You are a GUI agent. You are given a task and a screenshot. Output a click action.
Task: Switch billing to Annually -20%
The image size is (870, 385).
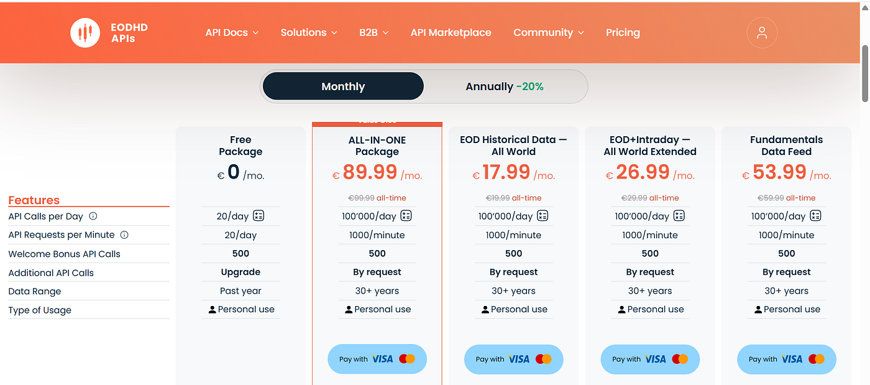click(505, 86)
